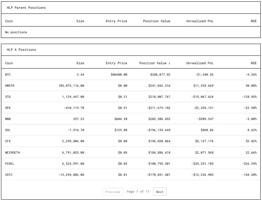Click the disabled Previous page button

coord(113,192)
